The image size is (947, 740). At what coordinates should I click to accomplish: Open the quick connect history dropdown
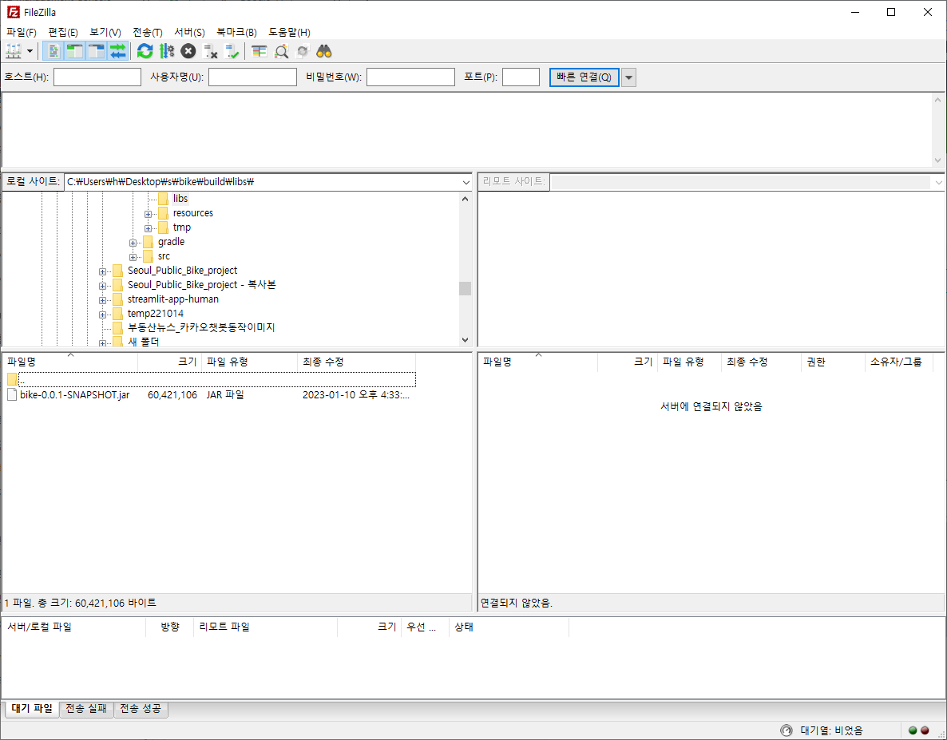pyautogui.click(x=628, y=77)
